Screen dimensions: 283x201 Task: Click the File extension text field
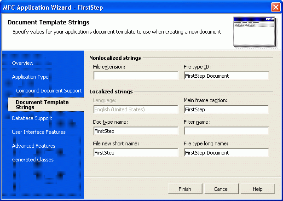[135, 76]
